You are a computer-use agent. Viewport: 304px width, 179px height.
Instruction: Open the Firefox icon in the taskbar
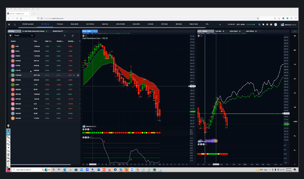tap(110, 170)
